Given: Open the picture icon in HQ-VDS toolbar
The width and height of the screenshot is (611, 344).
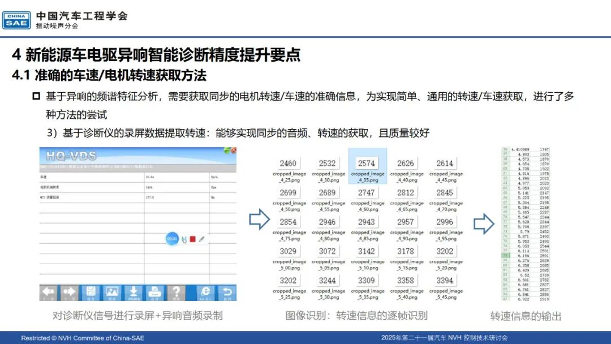Looking at the screenshot, I should click(x=112, y=293).
